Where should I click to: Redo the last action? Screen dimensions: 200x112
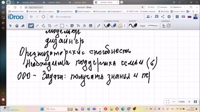pyautogui.click(x=37, y=16)
